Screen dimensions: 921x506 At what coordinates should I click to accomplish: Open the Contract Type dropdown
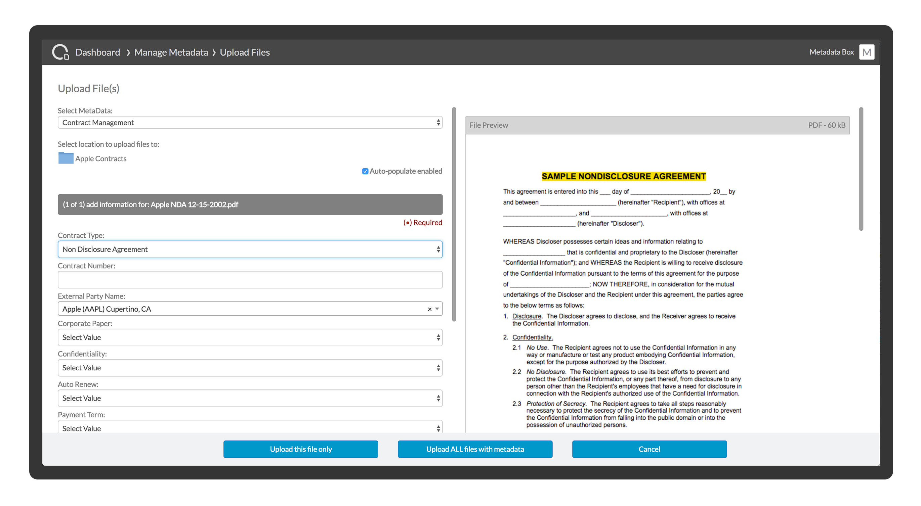click(250, 249)
